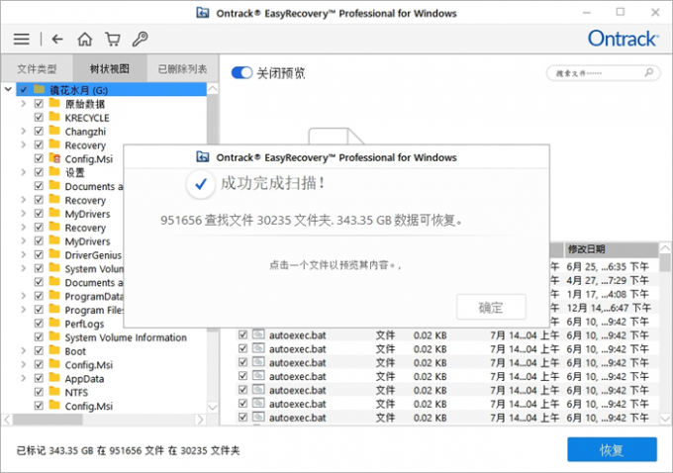Screen dimensions: 673x473
Task: Expand the 设置 folder
Action: click(24, 172)
